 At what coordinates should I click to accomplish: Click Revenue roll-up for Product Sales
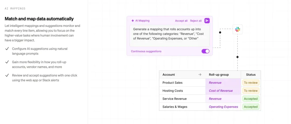pyautogui.click(x=223, y=83)
